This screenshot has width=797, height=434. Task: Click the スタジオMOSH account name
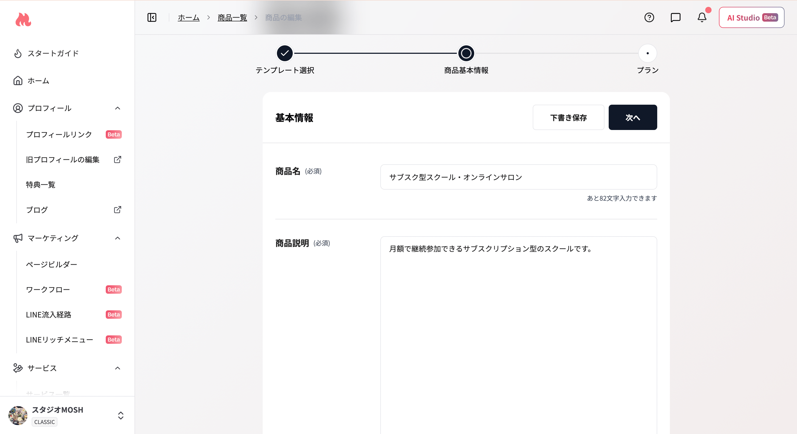coord(57,410)
